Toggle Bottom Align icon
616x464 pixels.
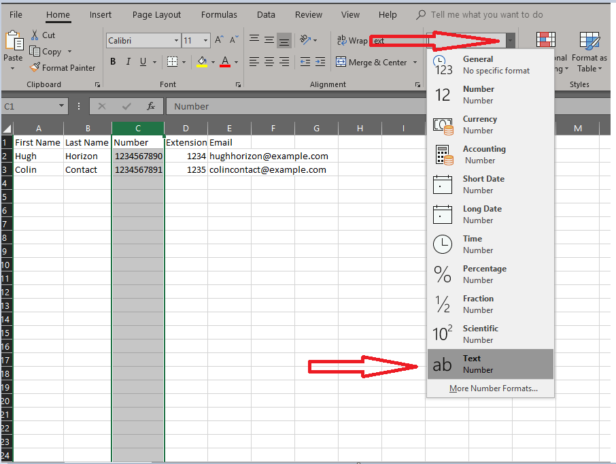[284, 40]
